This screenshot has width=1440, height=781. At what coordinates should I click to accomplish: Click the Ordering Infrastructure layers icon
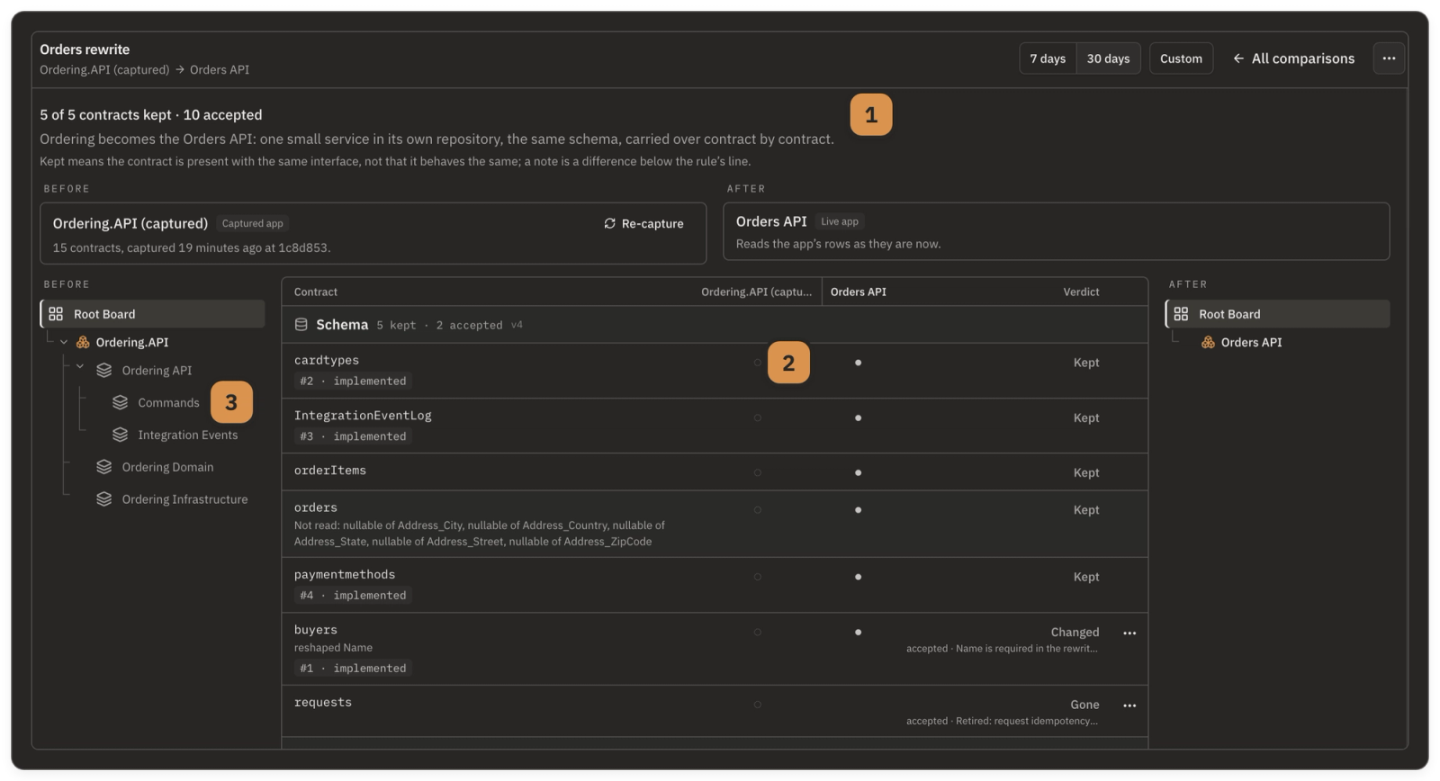tap(104, 499)
